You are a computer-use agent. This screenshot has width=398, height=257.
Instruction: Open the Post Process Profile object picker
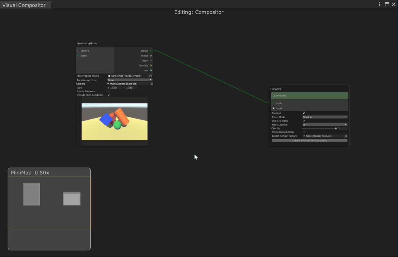pos(150,76)
